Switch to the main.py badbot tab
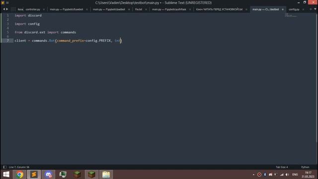The image size is (318, 179). point(109,9)
